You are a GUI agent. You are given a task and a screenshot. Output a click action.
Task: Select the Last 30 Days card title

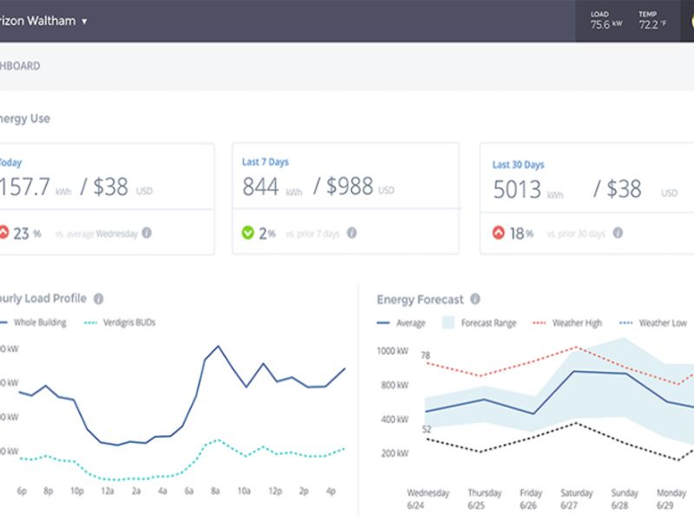[518, 165]
